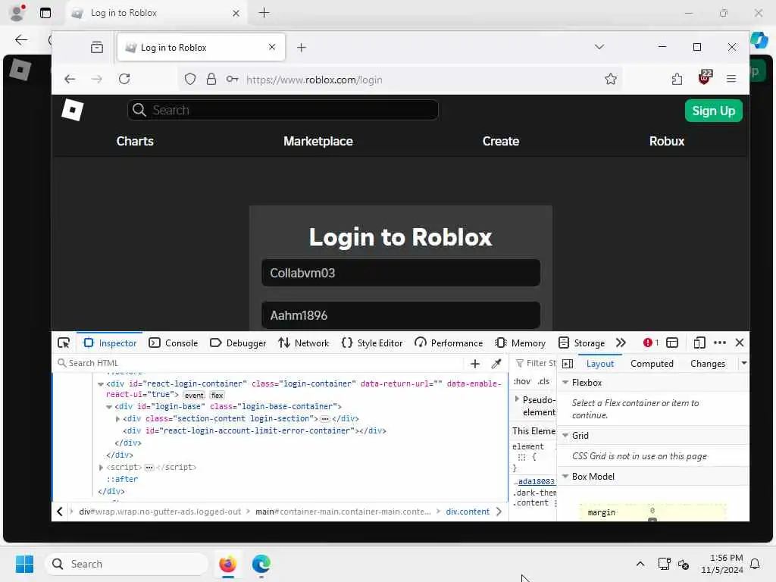Collapse the Grid section
This screenshot has width=776, height=582.
point(565,436)
